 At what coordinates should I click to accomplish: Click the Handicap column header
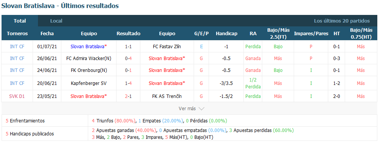pos(227,34)
